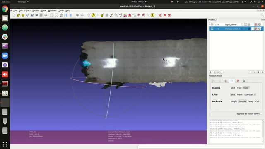Switch to the decorator render tab
This screenshot has width=265, height=149.
pyautogui.click(x=244, y=81)
